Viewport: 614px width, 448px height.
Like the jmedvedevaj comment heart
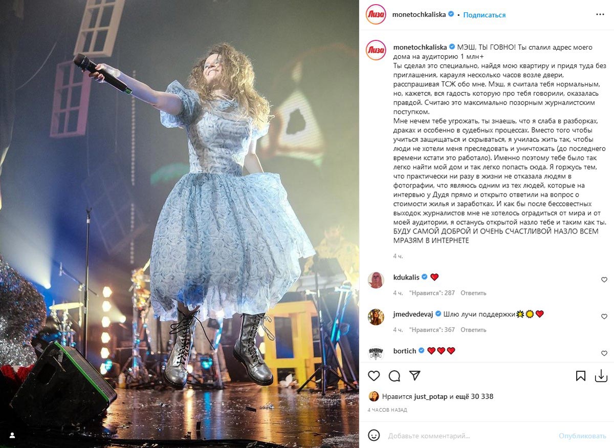604,317
